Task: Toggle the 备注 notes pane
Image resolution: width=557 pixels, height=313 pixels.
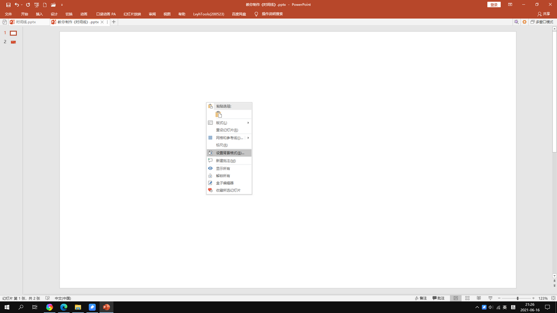Action: coord(421,298)
